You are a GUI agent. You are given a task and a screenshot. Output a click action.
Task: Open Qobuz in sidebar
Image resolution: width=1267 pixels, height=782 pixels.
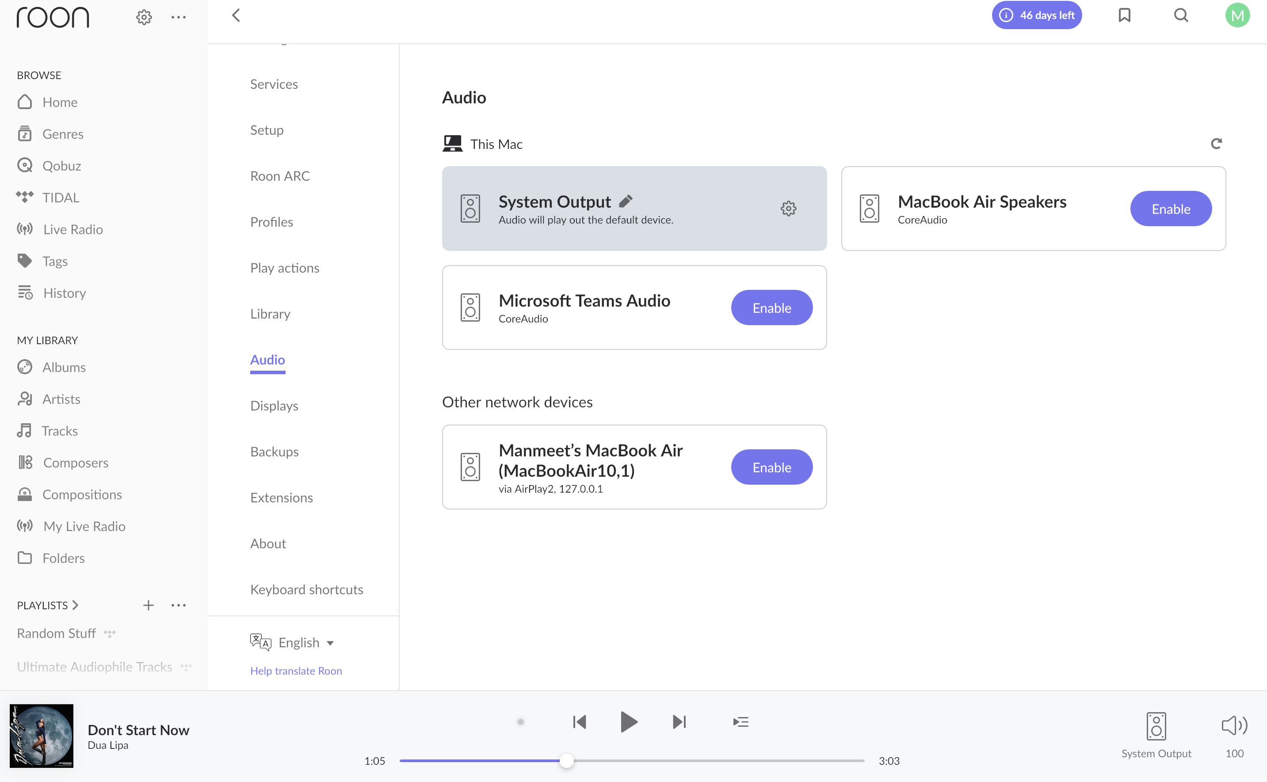click(50, 166)
